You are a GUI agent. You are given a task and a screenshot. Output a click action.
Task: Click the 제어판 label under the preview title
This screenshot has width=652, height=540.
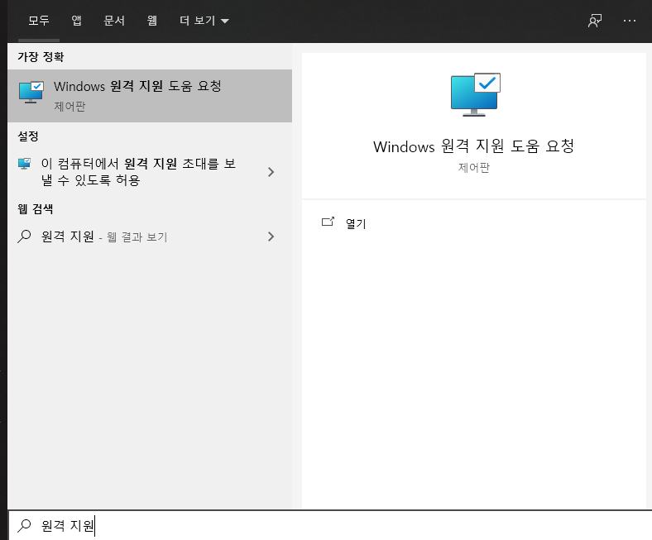point(473,168)
